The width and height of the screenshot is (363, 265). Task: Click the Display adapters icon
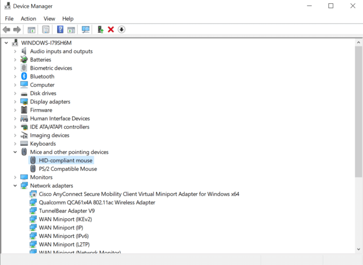24,102
